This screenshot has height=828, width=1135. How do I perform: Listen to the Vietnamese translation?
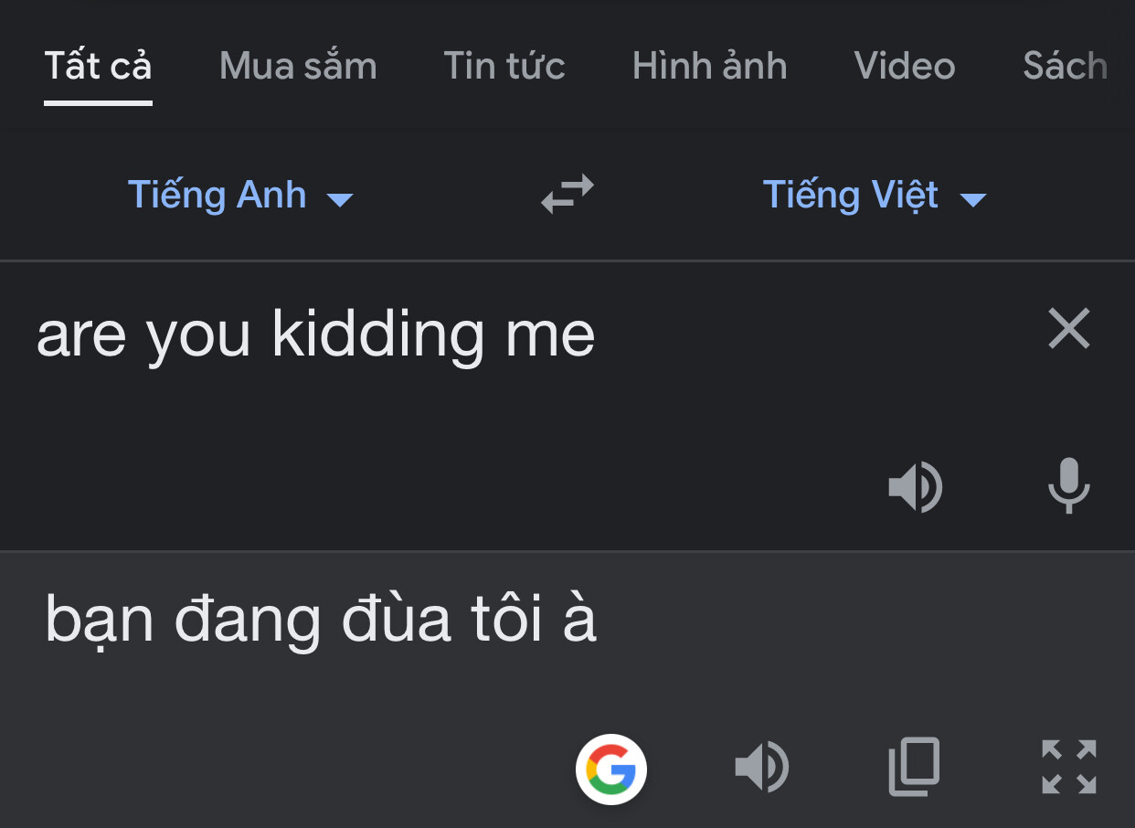[762, 767]
